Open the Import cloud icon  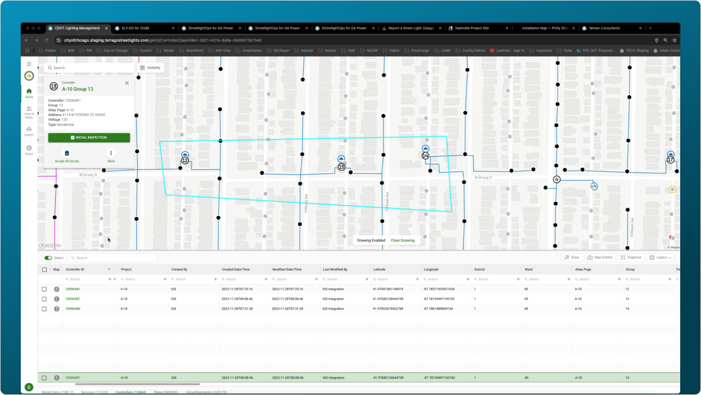point(29,130)
